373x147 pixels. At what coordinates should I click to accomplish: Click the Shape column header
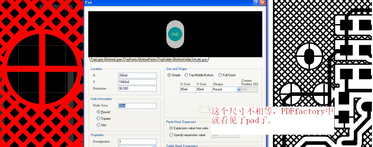(x=218, y=84)
